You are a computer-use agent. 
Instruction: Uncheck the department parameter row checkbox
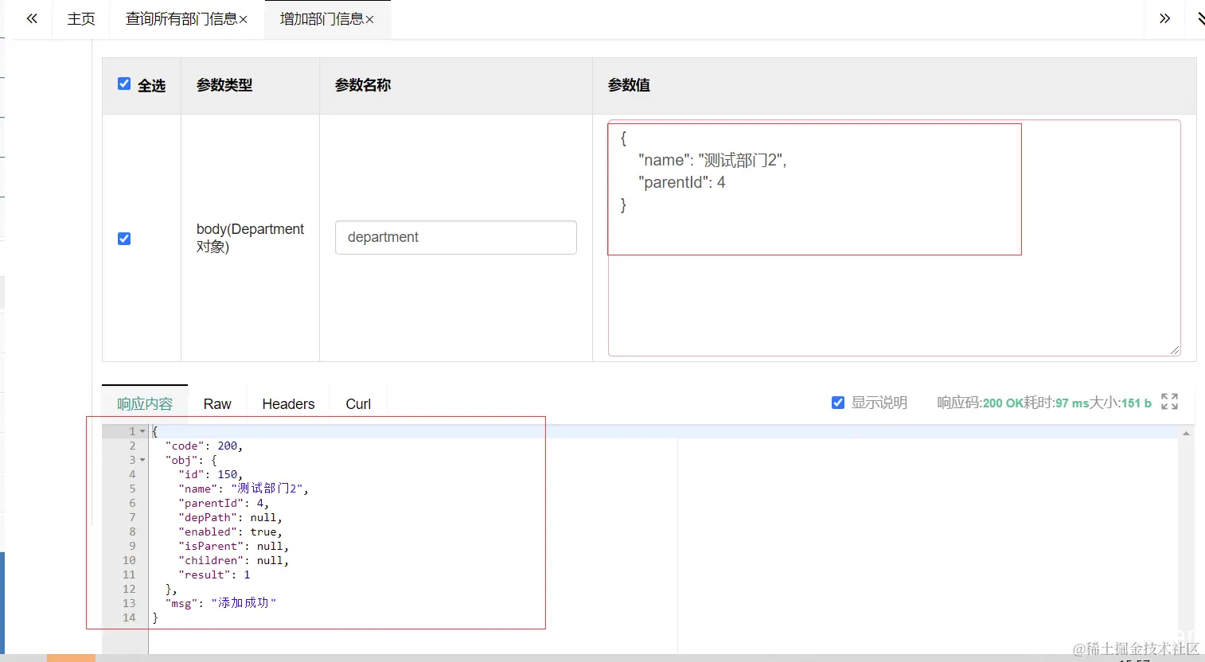pos(124,238)
